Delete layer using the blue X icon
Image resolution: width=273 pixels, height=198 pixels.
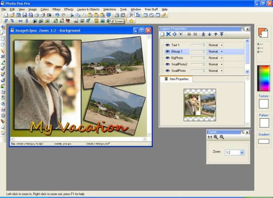click(x=168, y=34)
